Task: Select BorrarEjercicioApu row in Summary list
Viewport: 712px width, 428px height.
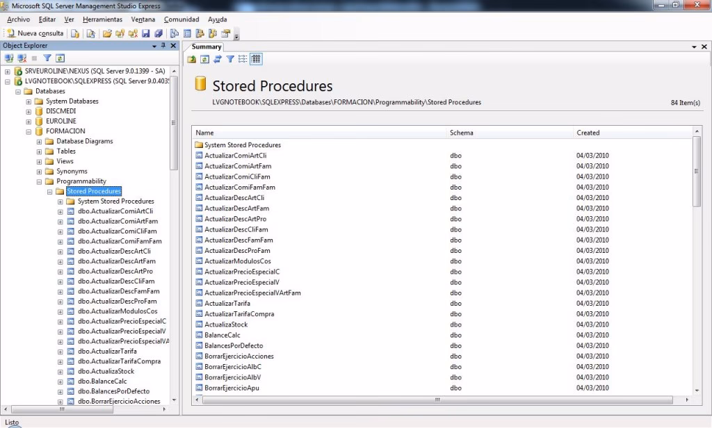Action: 232,388
